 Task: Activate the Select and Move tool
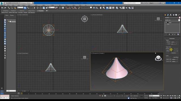tap(38, 8)
